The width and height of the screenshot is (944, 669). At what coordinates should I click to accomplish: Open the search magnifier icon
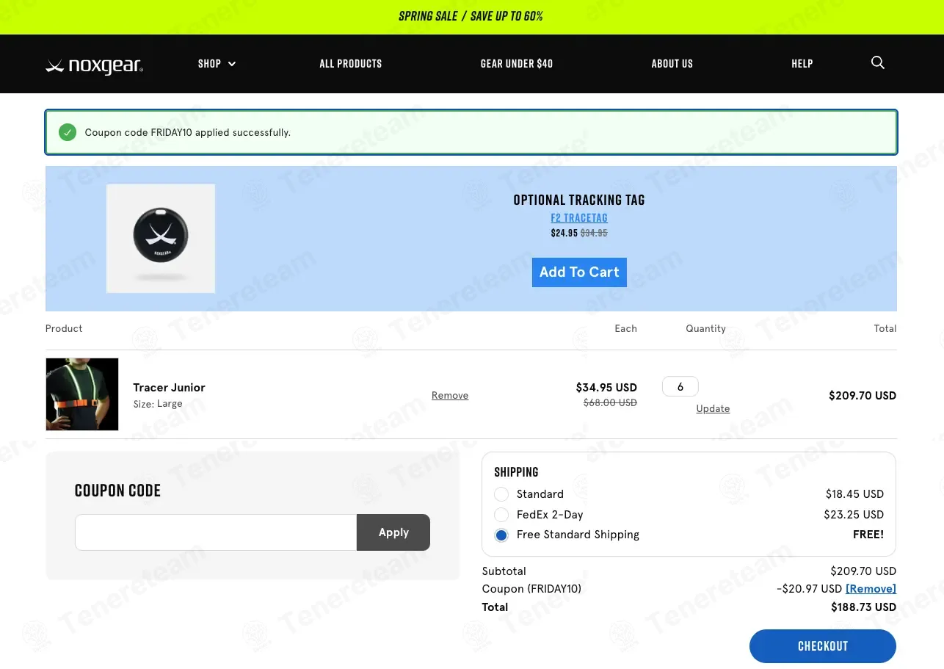pyautogui.click(x=877, y=63)
